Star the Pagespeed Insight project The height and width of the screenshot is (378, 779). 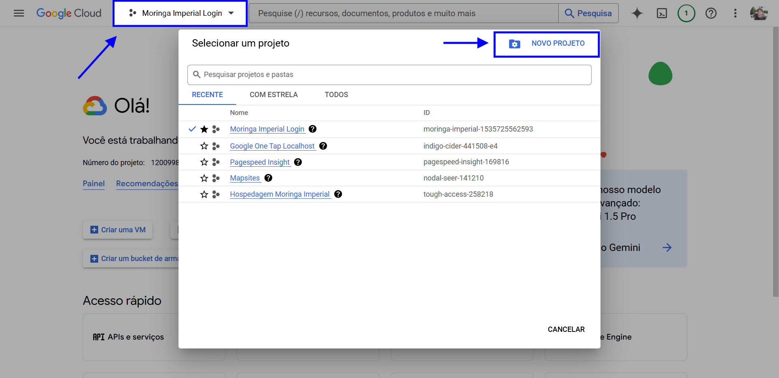click(204, 162)
